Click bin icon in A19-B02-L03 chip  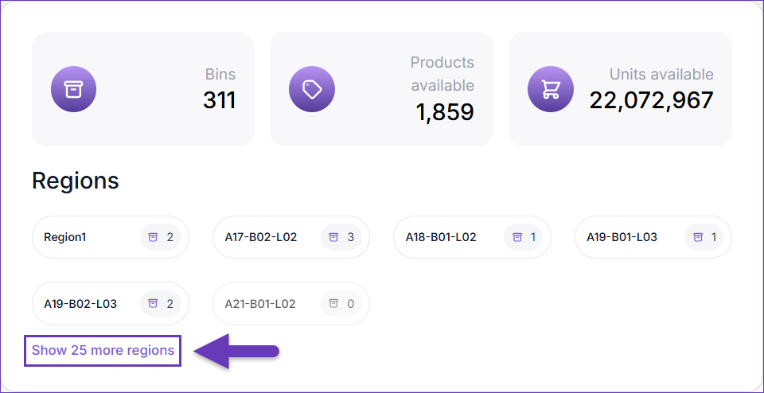tap(153, 304)
